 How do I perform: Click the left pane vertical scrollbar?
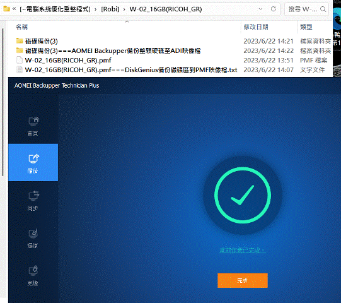pos(3,102)
